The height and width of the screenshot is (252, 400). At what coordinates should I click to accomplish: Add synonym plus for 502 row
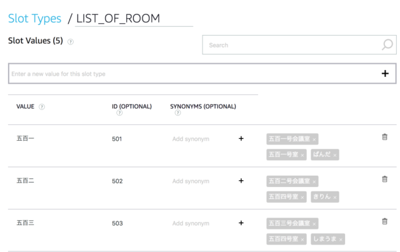(x=241, y=181)
